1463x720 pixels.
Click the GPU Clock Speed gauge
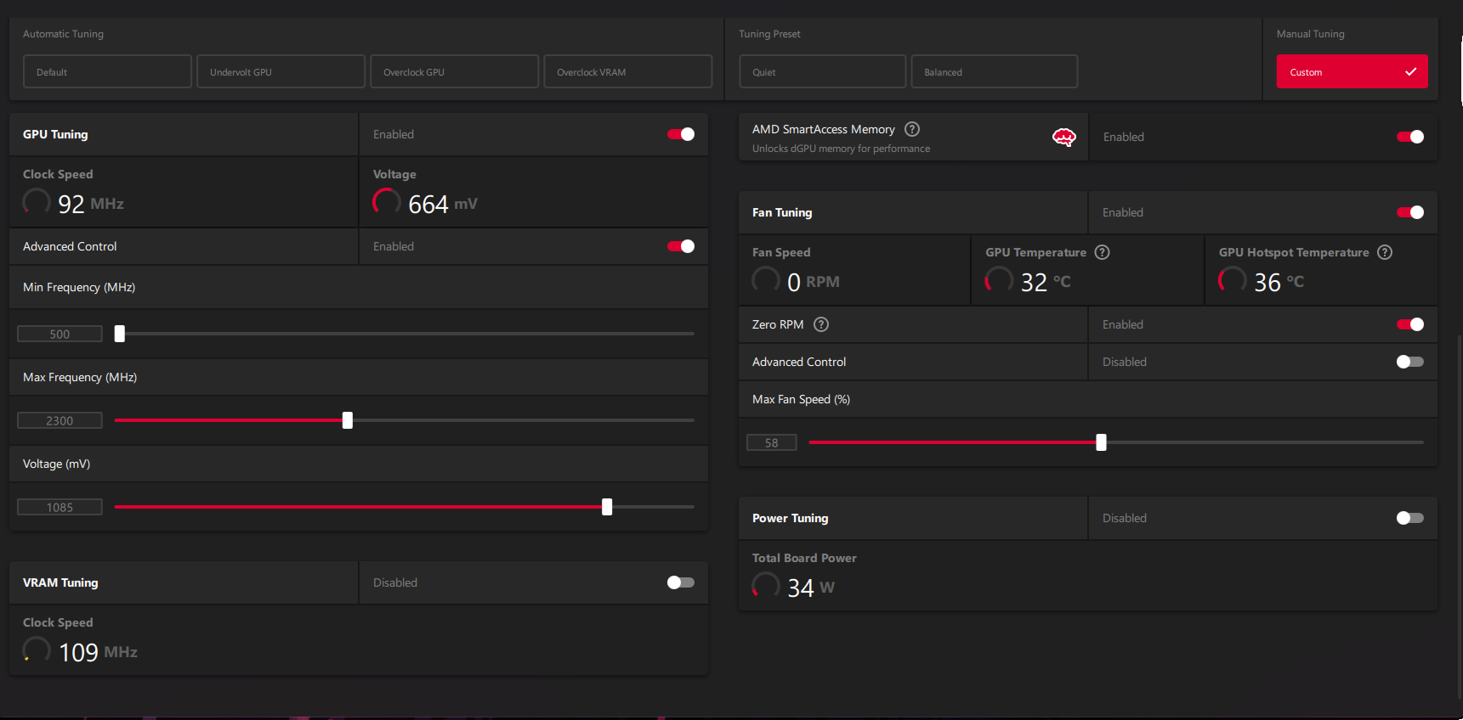tap(37, 202)
